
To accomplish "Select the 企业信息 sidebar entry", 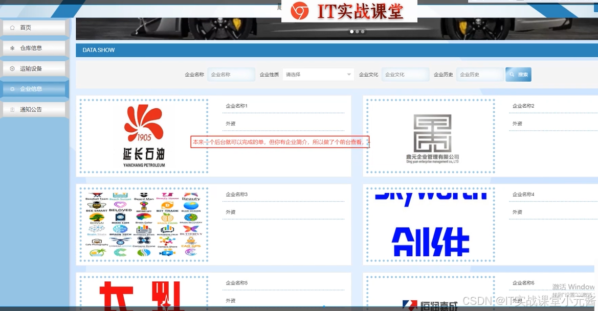I will pyautogui.click(x=34, y=89).
